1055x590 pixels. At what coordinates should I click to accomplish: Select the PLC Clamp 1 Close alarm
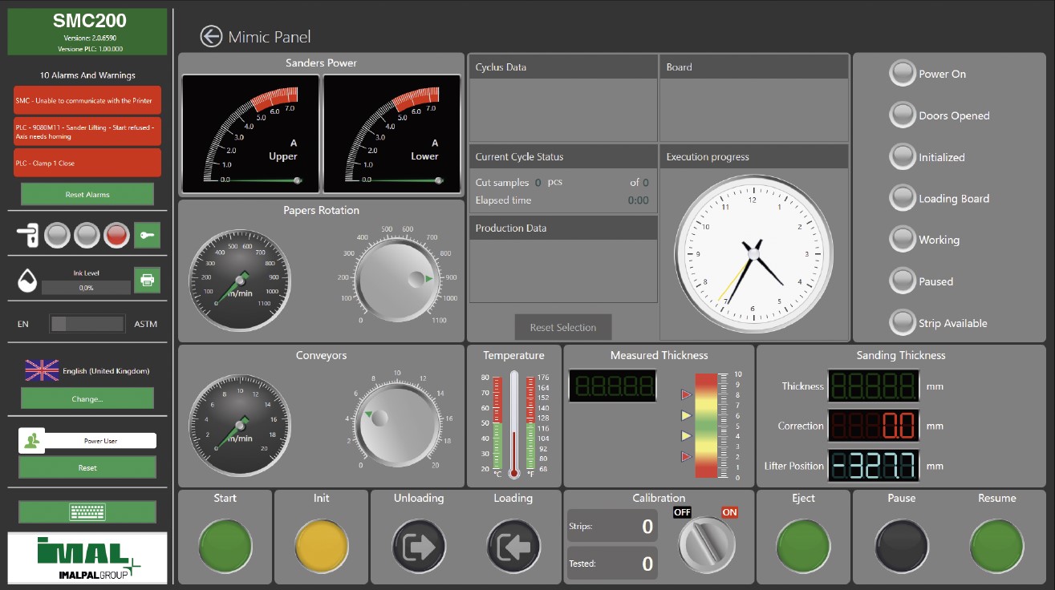[87, 163]
